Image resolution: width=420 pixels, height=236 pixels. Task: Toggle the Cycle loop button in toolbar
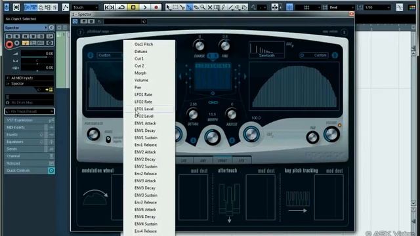(x=121, y=7)
